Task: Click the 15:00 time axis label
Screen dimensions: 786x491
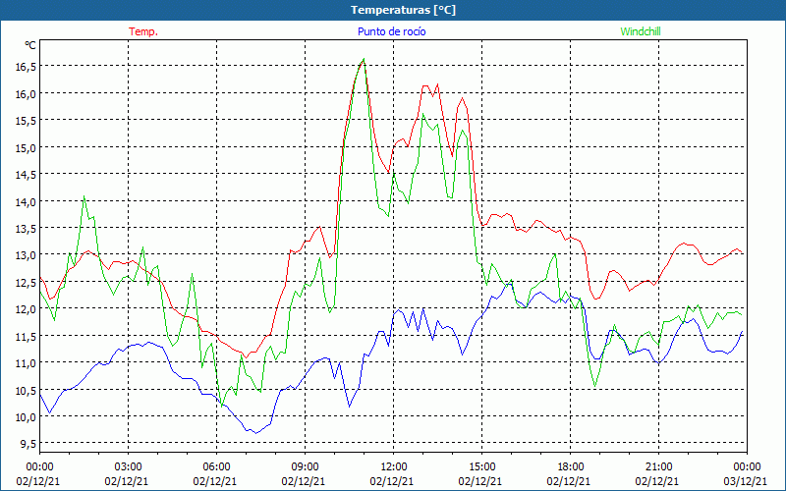Action: pyautogui.click(x=481, y=467)
